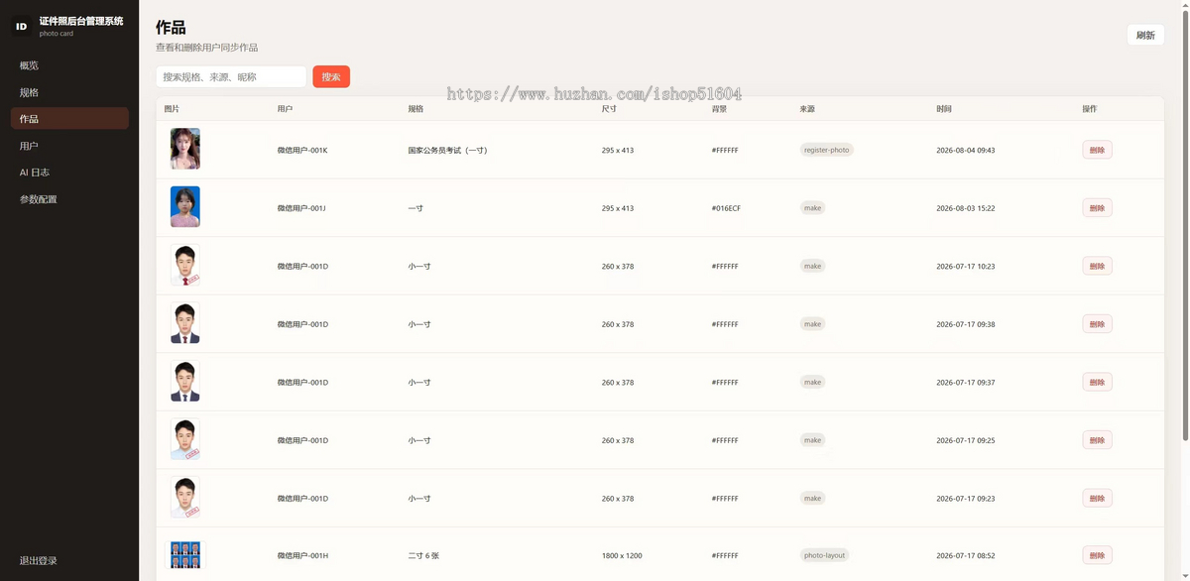Viewport: 1190px width, 581px height.
Task: Open the thumbnail in the 09:25 row
Action: tap(185, 439)
